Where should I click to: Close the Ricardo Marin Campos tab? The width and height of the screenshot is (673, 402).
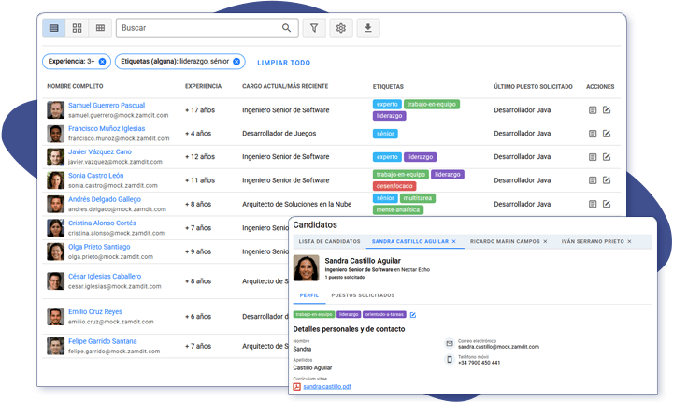pos(544,242)
